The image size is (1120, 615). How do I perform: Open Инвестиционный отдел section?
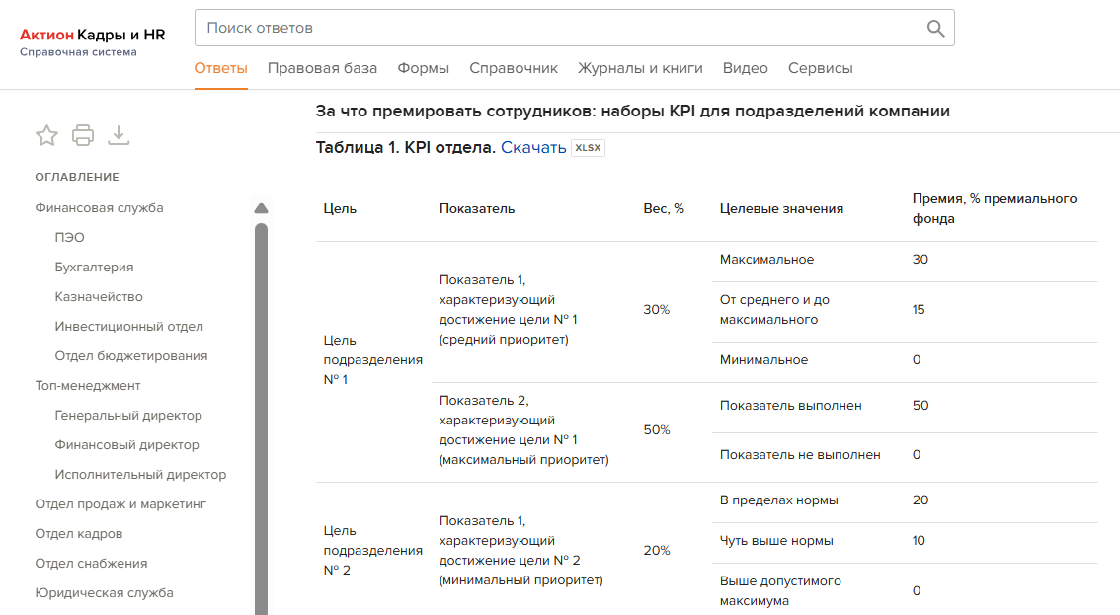(x=128, y=327)
